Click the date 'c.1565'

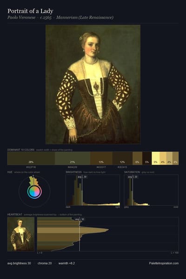(x=46, y=18)
